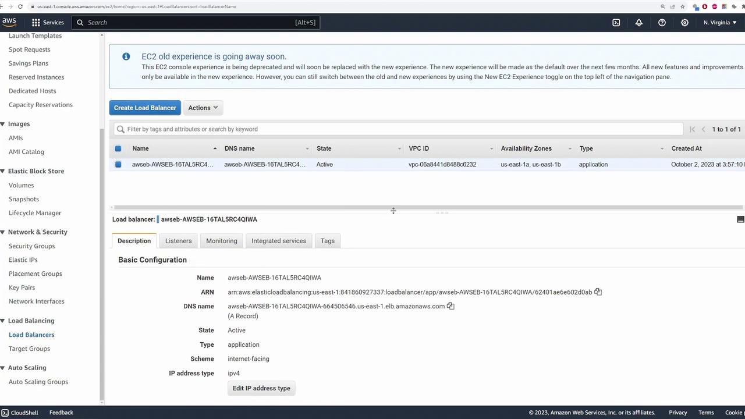Switch to the Integrated services tab
The image size is (745, 419).
pos(279,241)
